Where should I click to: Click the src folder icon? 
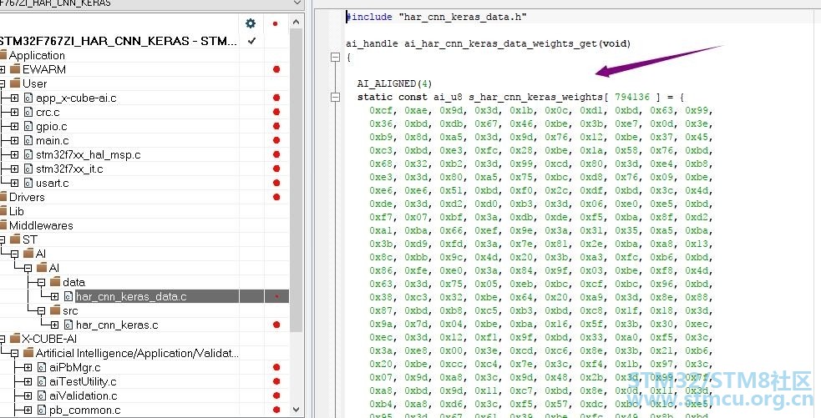coord(55,310)
